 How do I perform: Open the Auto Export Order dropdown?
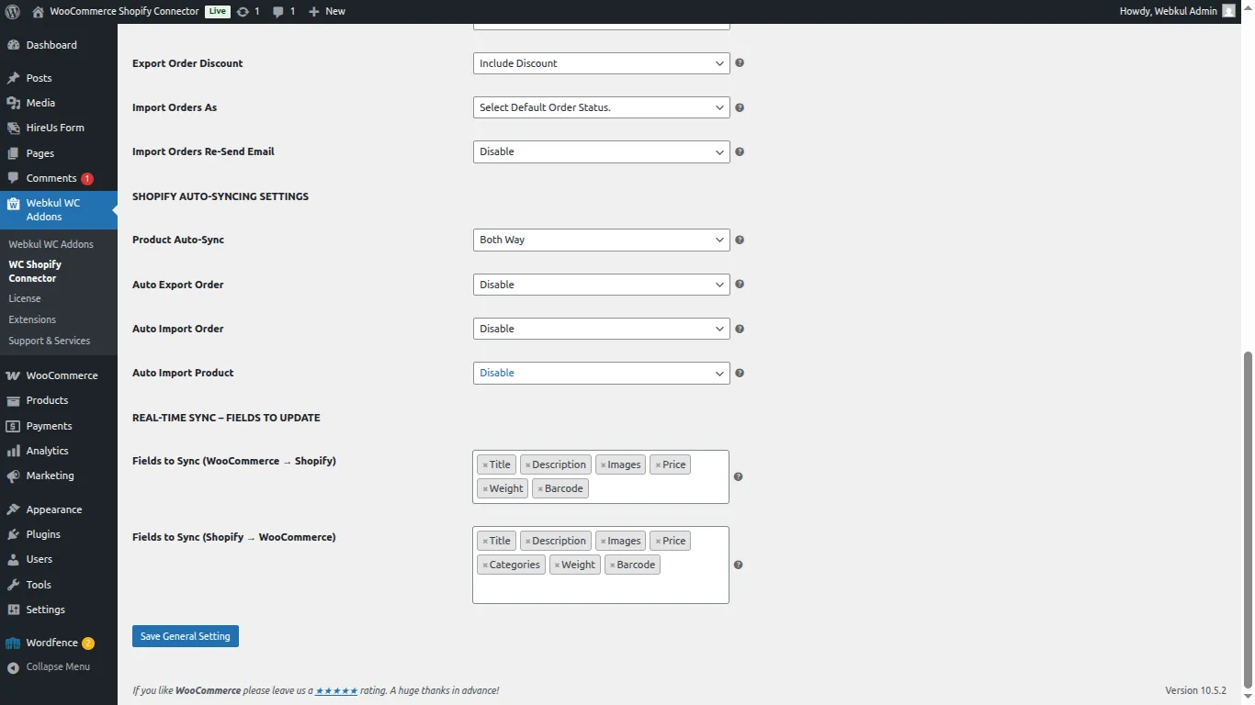[601, 284]
